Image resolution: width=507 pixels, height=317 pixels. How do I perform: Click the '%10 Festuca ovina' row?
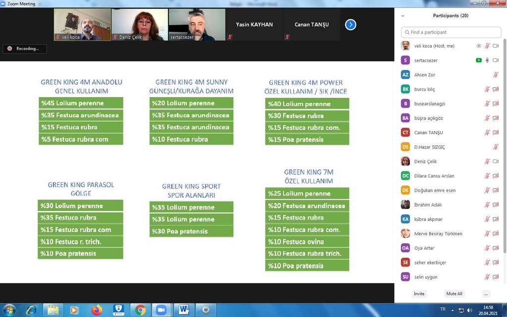[x=307, y=242]
